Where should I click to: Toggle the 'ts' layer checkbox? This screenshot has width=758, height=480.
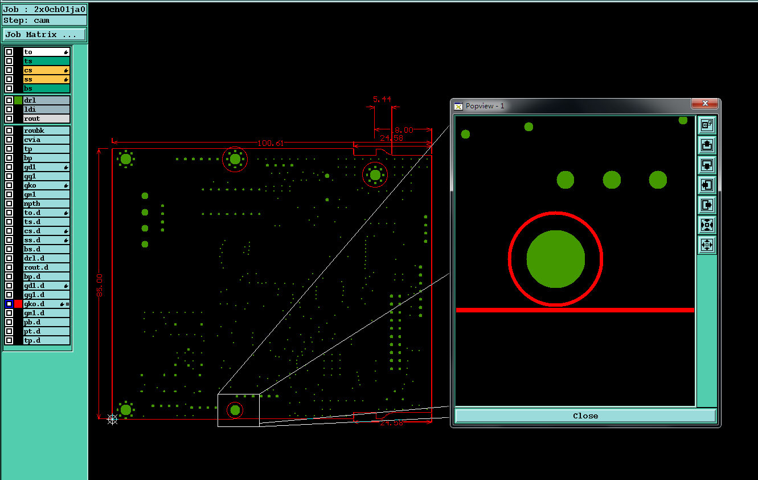click(x=9, y=61)
